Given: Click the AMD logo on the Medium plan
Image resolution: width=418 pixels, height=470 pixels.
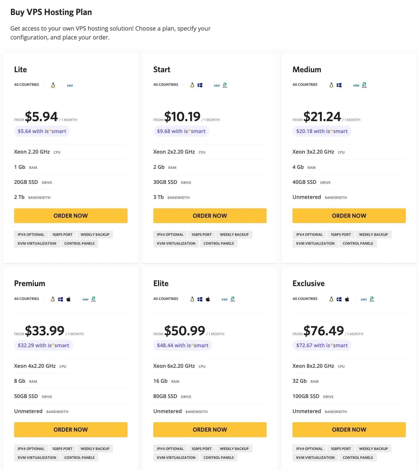Looking at the screenshot, I should click(364, 85).
